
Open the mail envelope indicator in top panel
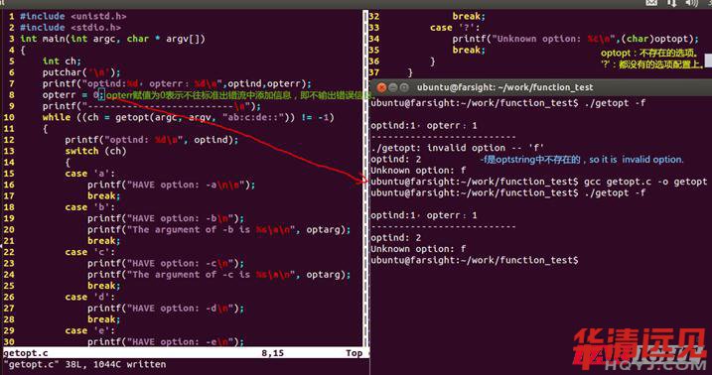[x=651, y=3]
